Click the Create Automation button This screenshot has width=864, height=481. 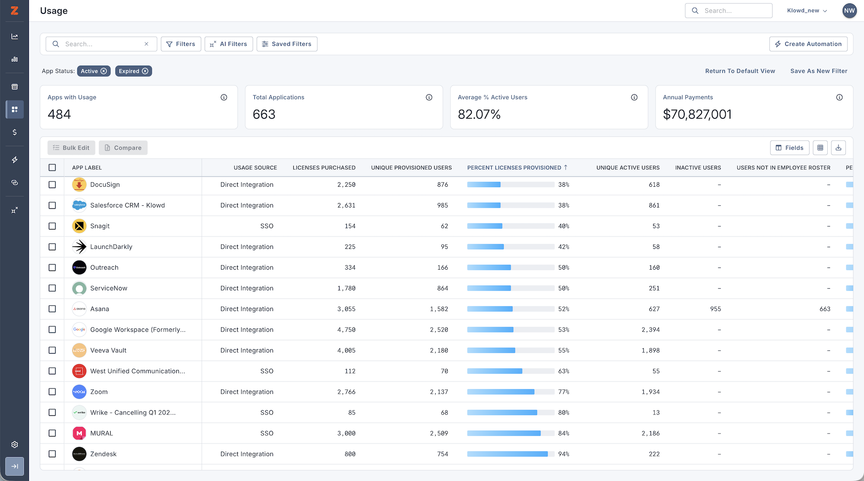808,44
